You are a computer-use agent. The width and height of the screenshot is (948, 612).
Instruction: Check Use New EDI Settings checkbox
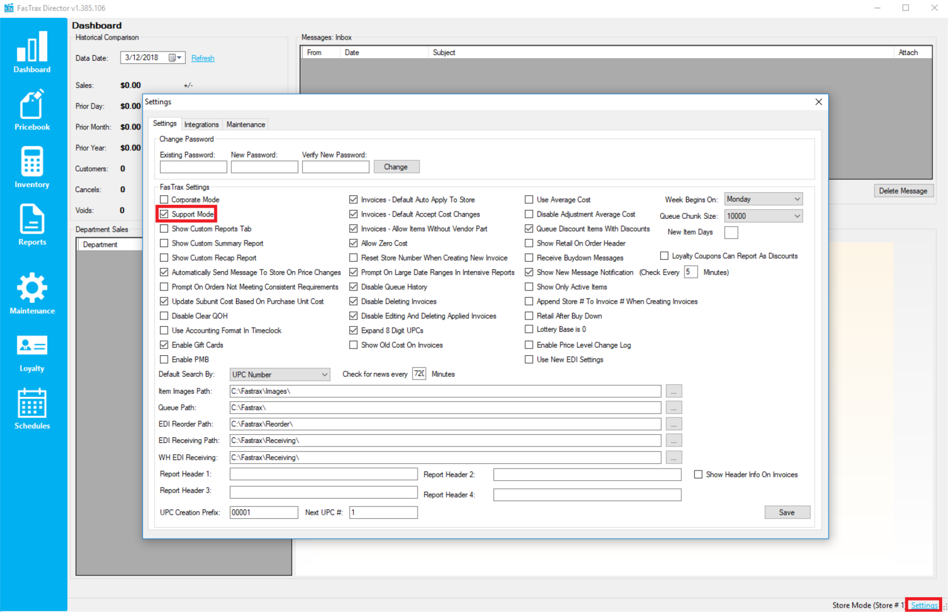pos(529,360)
